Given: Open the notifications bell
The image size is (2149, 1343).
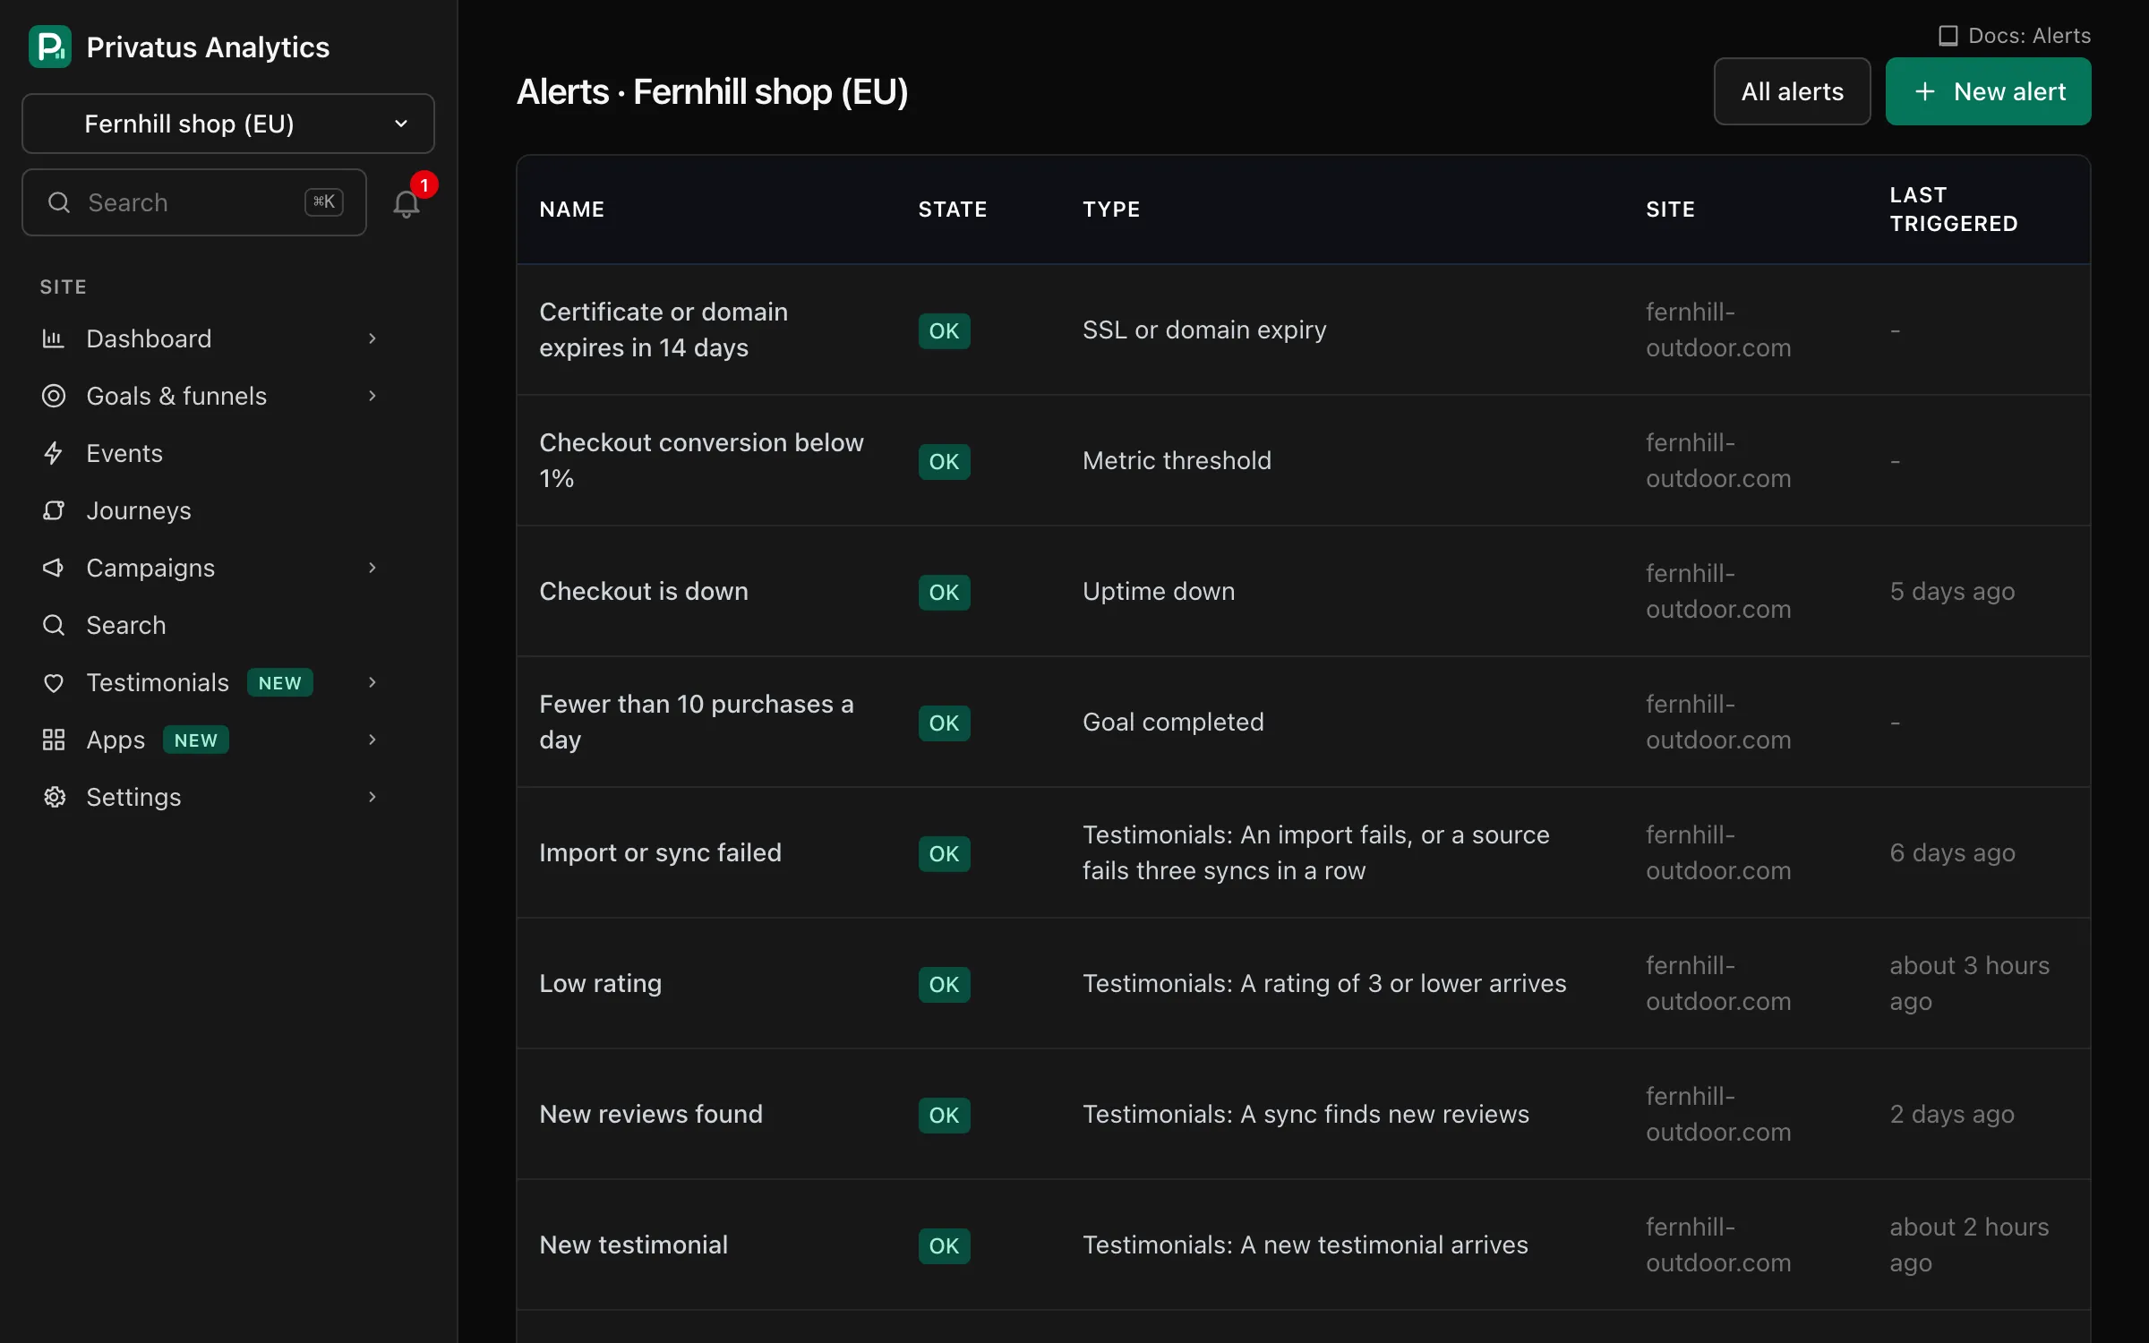Looking at the screenshot, I should click(x=407, y=203).
